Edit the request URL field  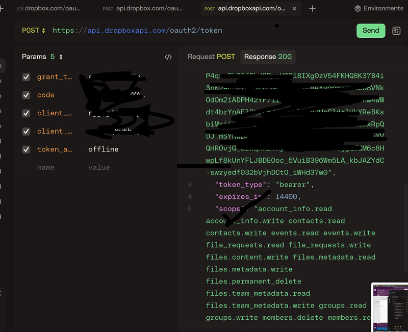(x=137, y=31)
